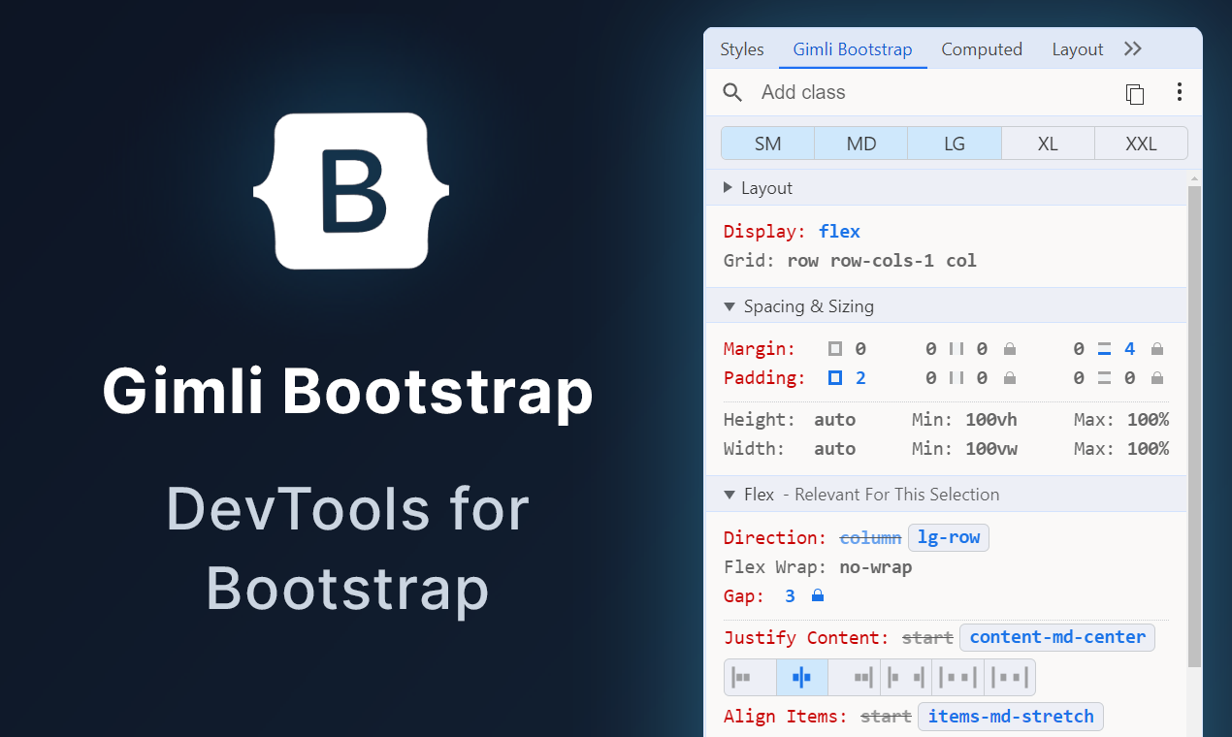Click the Margin horizontal sides icon
Viewport: 1232px width, 737px height.
956,349
